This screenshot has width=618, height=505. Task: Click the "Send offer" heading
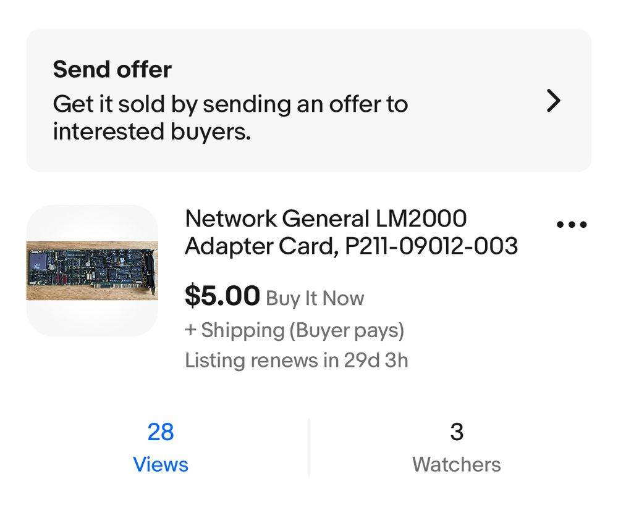point(112,69)
